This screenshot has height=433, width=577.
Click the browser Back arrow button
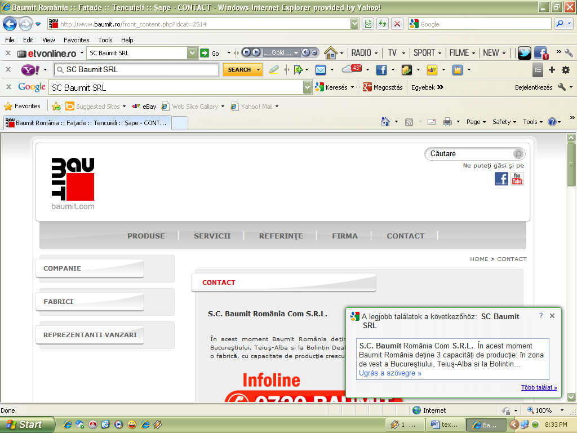coord(10,24)
